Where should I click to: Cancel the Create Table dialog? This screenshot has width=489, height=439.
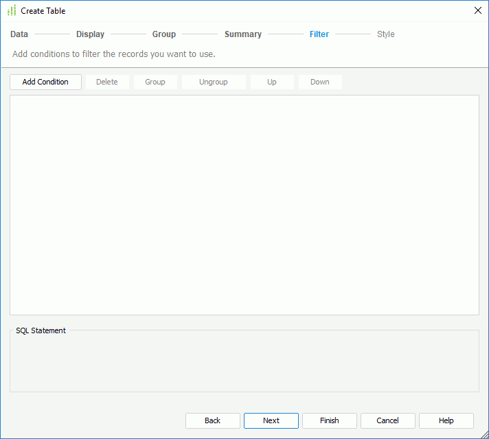387,420
